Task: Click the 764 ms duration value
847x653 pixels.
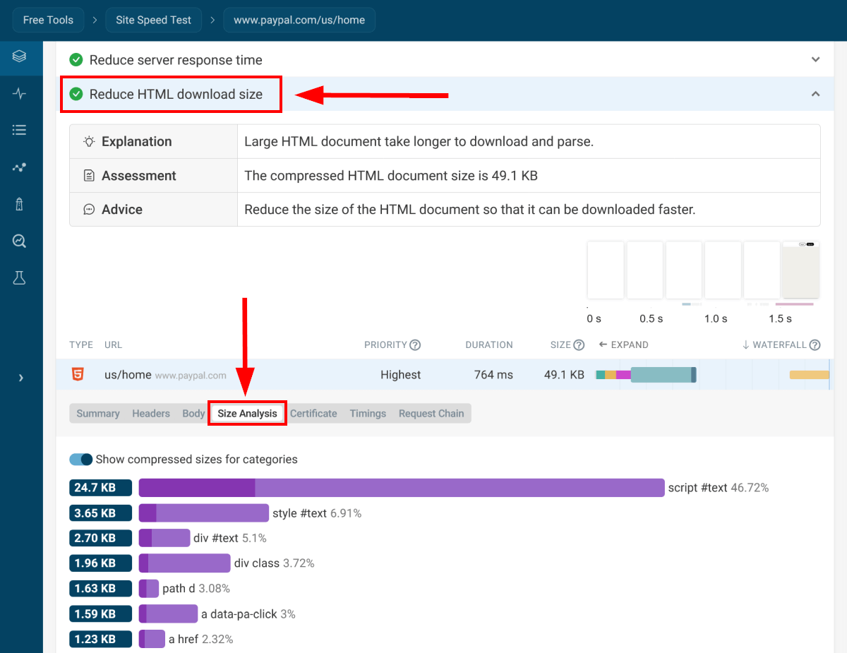Action: click(x=493, y=375)
